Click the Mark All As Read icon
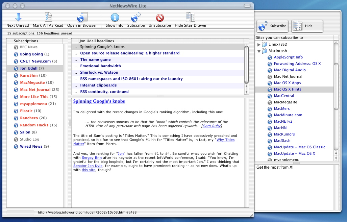Image resolution: width=347 pixels, height=222 pixels. 48,17
